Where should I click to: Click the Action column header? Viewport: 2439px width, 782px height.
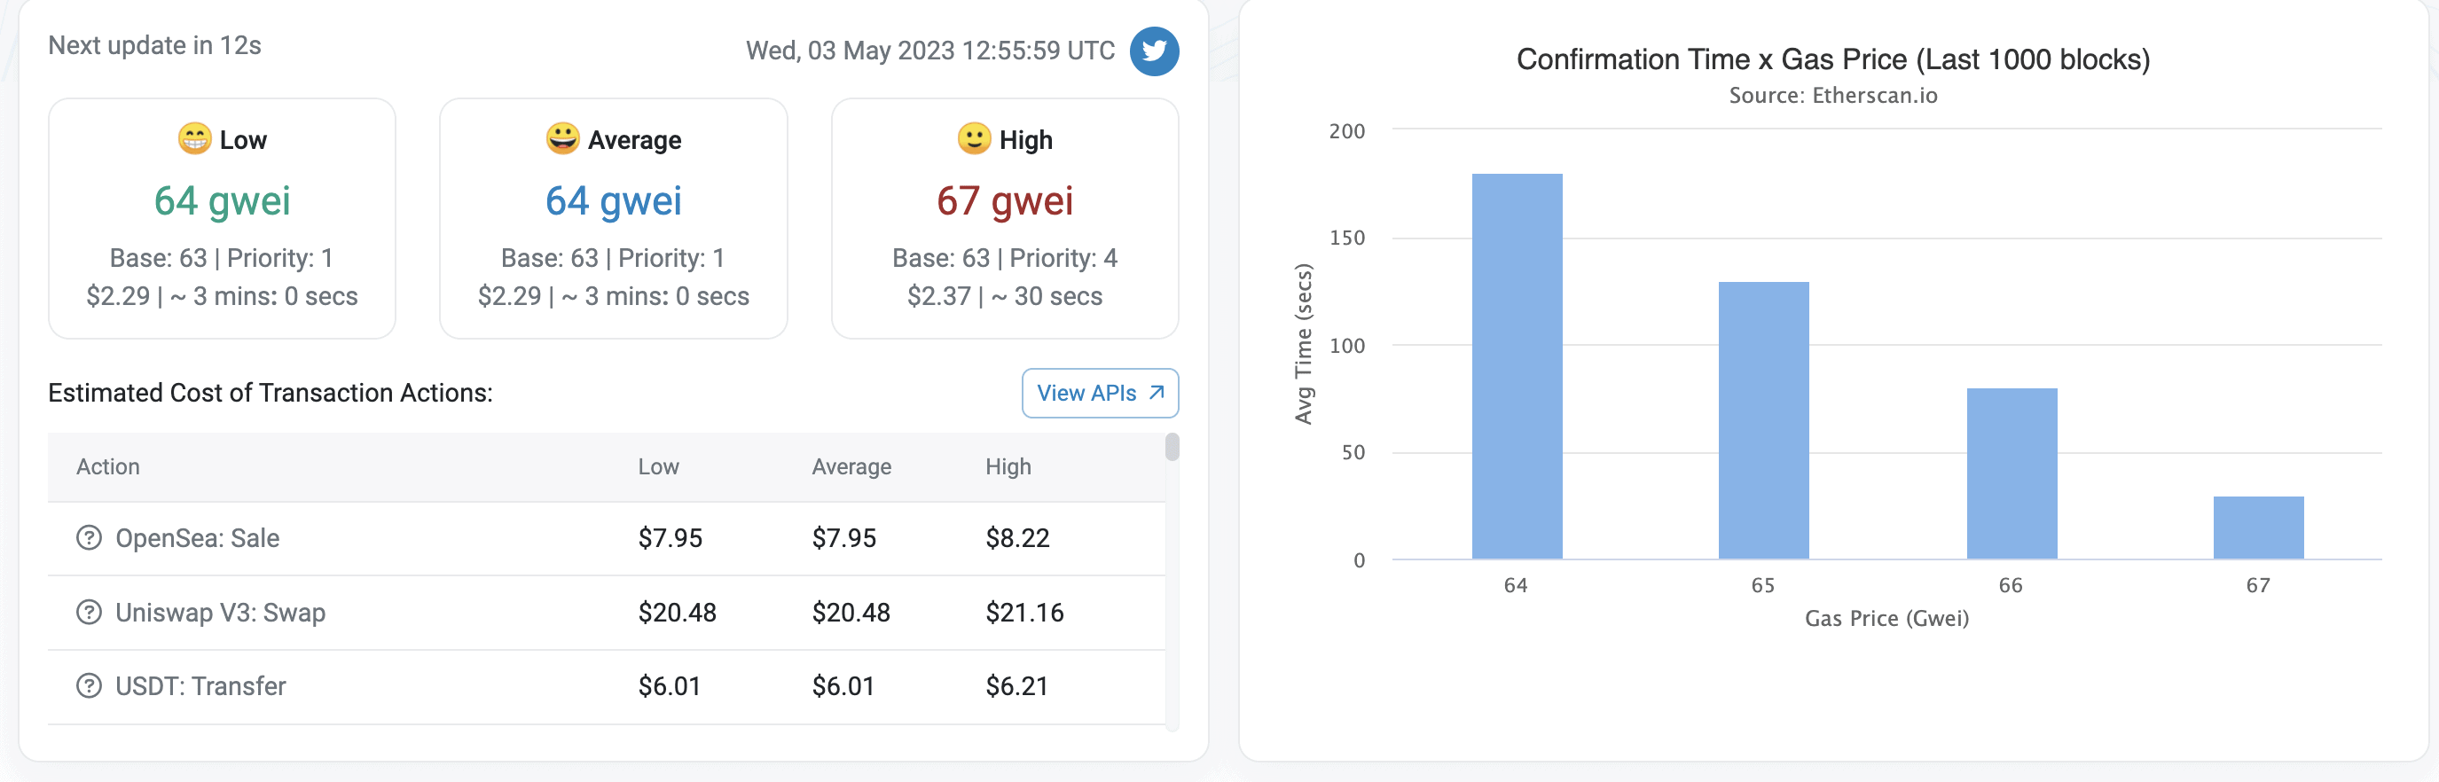click(108, 466)
